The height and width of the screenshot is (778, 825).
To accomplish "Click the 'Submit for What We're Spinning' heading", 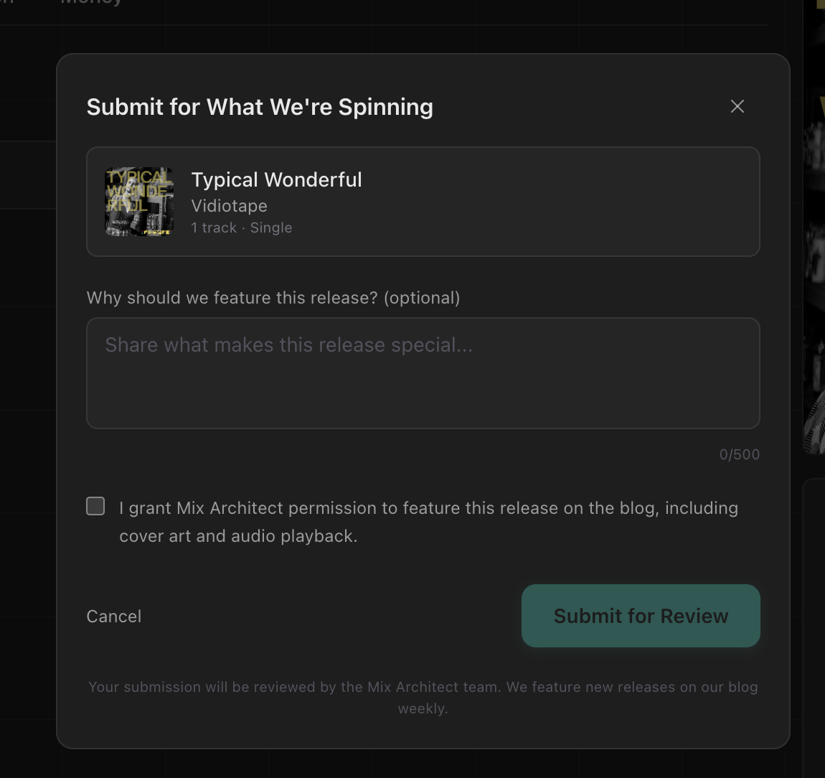I will point(260,107).
